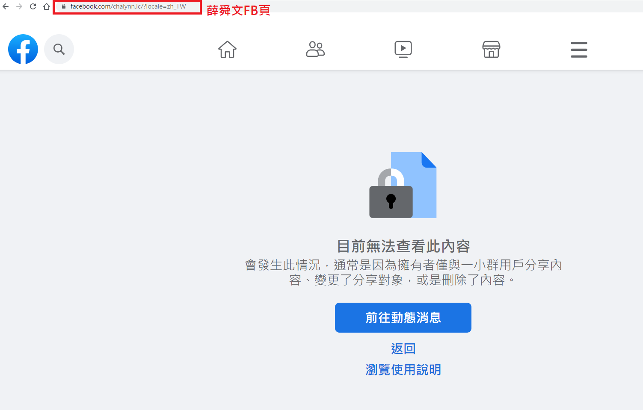Click the browser home page icon
Screen dimensions: 643x410
[47, 6]
